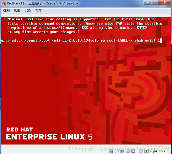Click the Right Ctrl host key label
The image size is (172, 154).
point(157,151)
